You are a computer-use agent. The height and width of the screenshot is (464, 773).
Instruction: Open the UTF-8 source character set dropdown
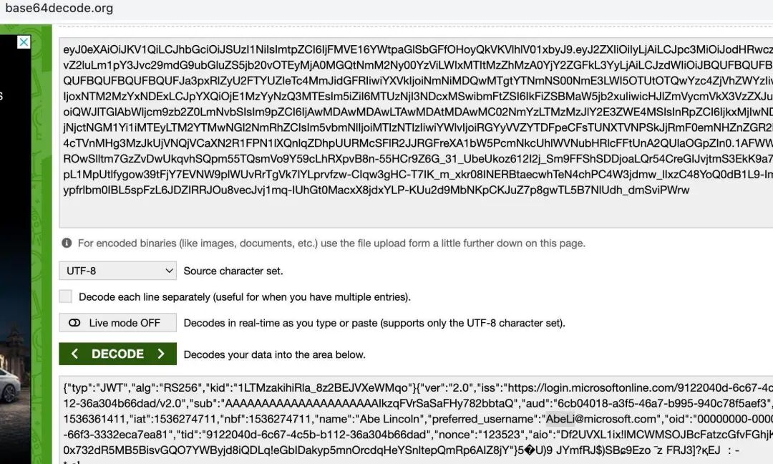[118, 271]
